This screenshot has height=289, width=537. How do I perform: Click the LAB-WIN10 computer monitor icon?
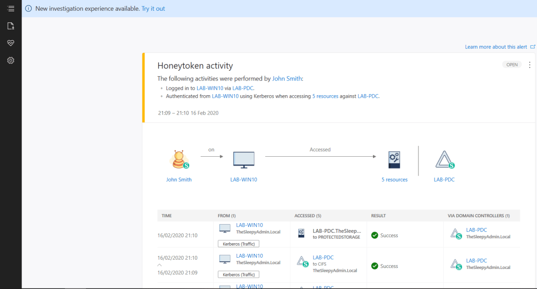244,160
